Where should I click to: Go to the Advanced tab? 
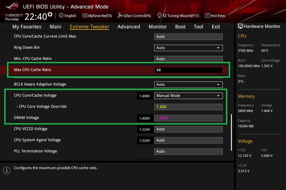[129, 27]
